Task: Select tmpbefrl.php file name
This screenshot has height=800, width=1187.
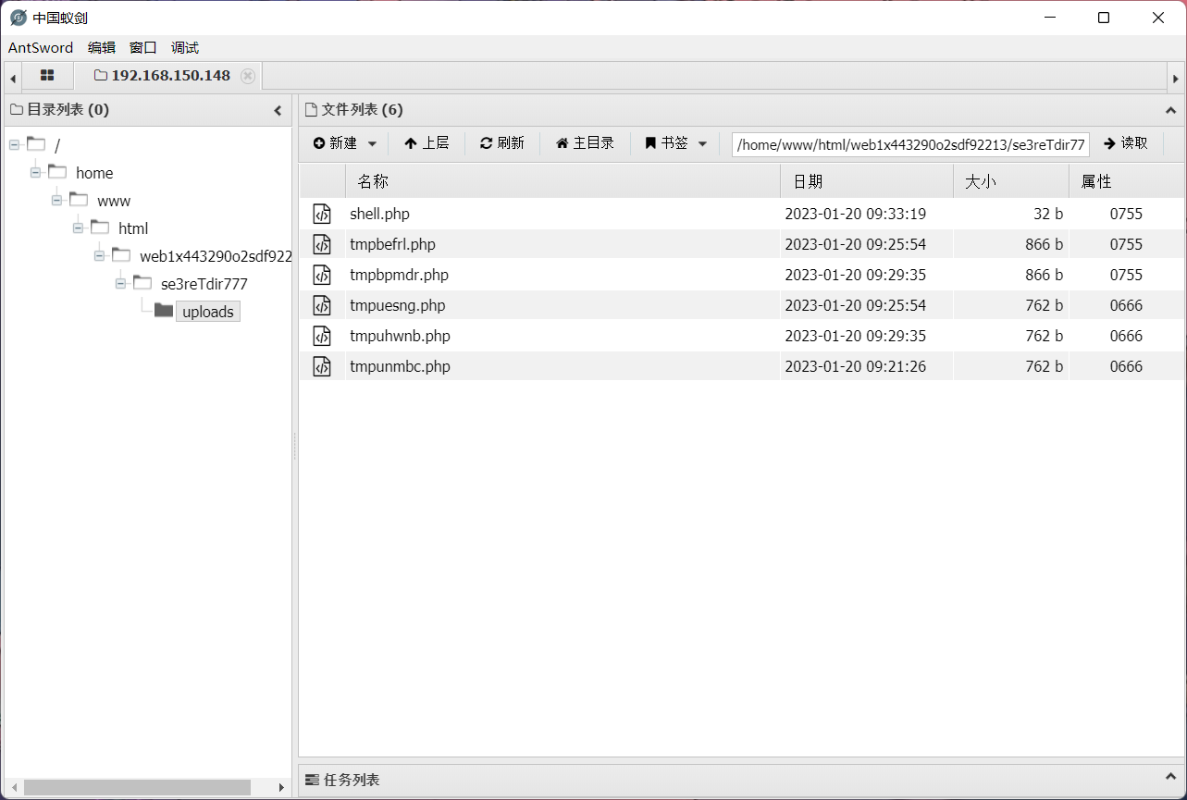Action: coord(392,244)
